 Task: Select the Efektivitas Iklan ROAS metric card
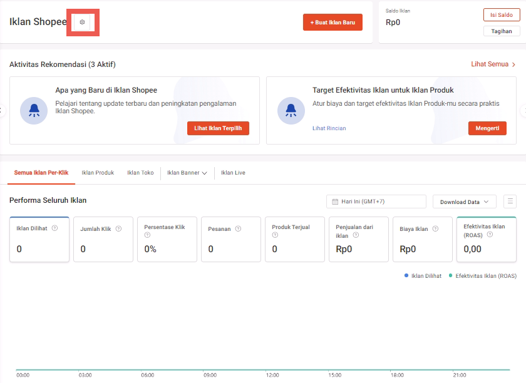tap(487, 239)
